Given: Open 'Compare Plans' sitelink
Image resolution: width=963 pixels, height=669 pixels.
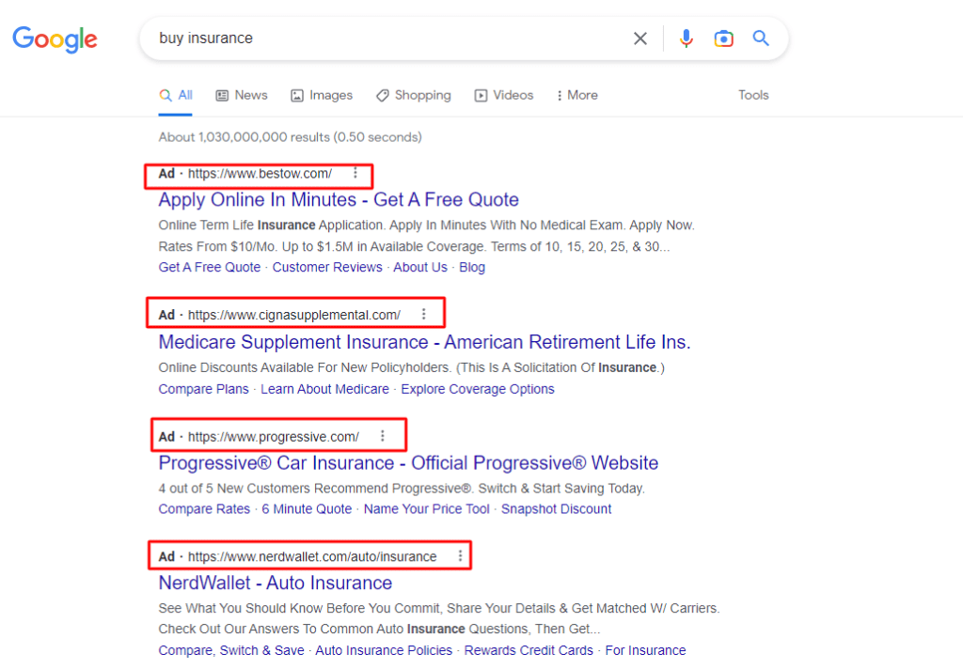Looking at the screenshot, I should pyautogui.click(x=203, y=389).
